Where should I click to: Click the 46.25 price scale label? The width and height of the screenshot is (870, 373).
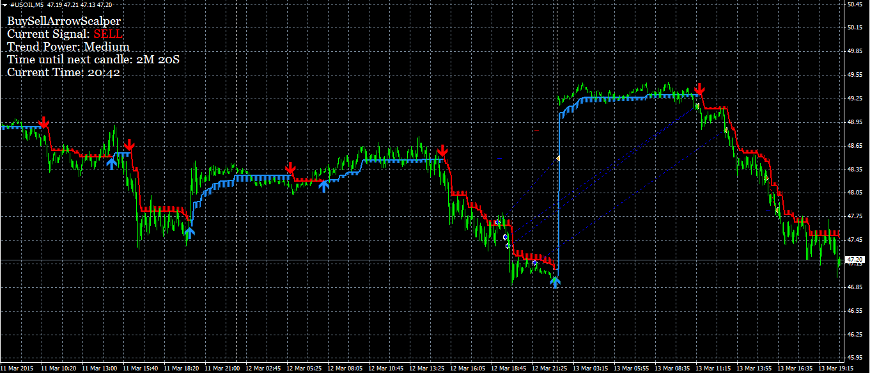pyautogui.click(x=855, y=335)
